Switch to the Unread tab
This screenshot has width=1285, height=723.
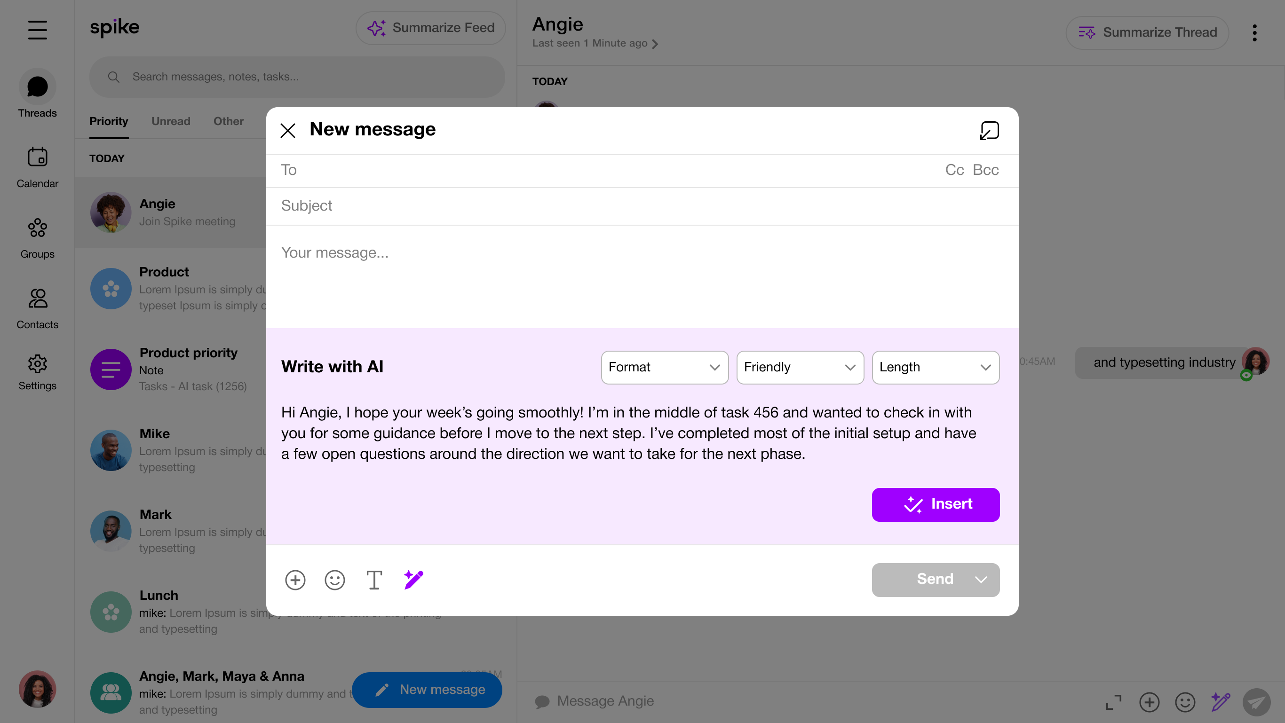point(171,121)
